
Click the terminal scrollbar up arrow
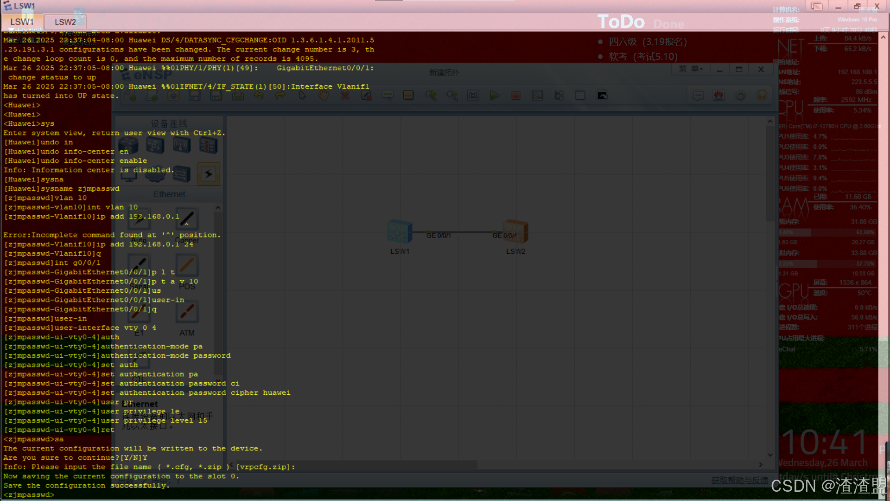[x=884, y=37]
